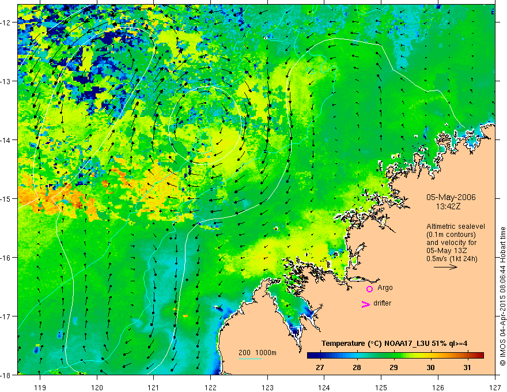Click the cyan 200 1000m depth line

(250, 359)
